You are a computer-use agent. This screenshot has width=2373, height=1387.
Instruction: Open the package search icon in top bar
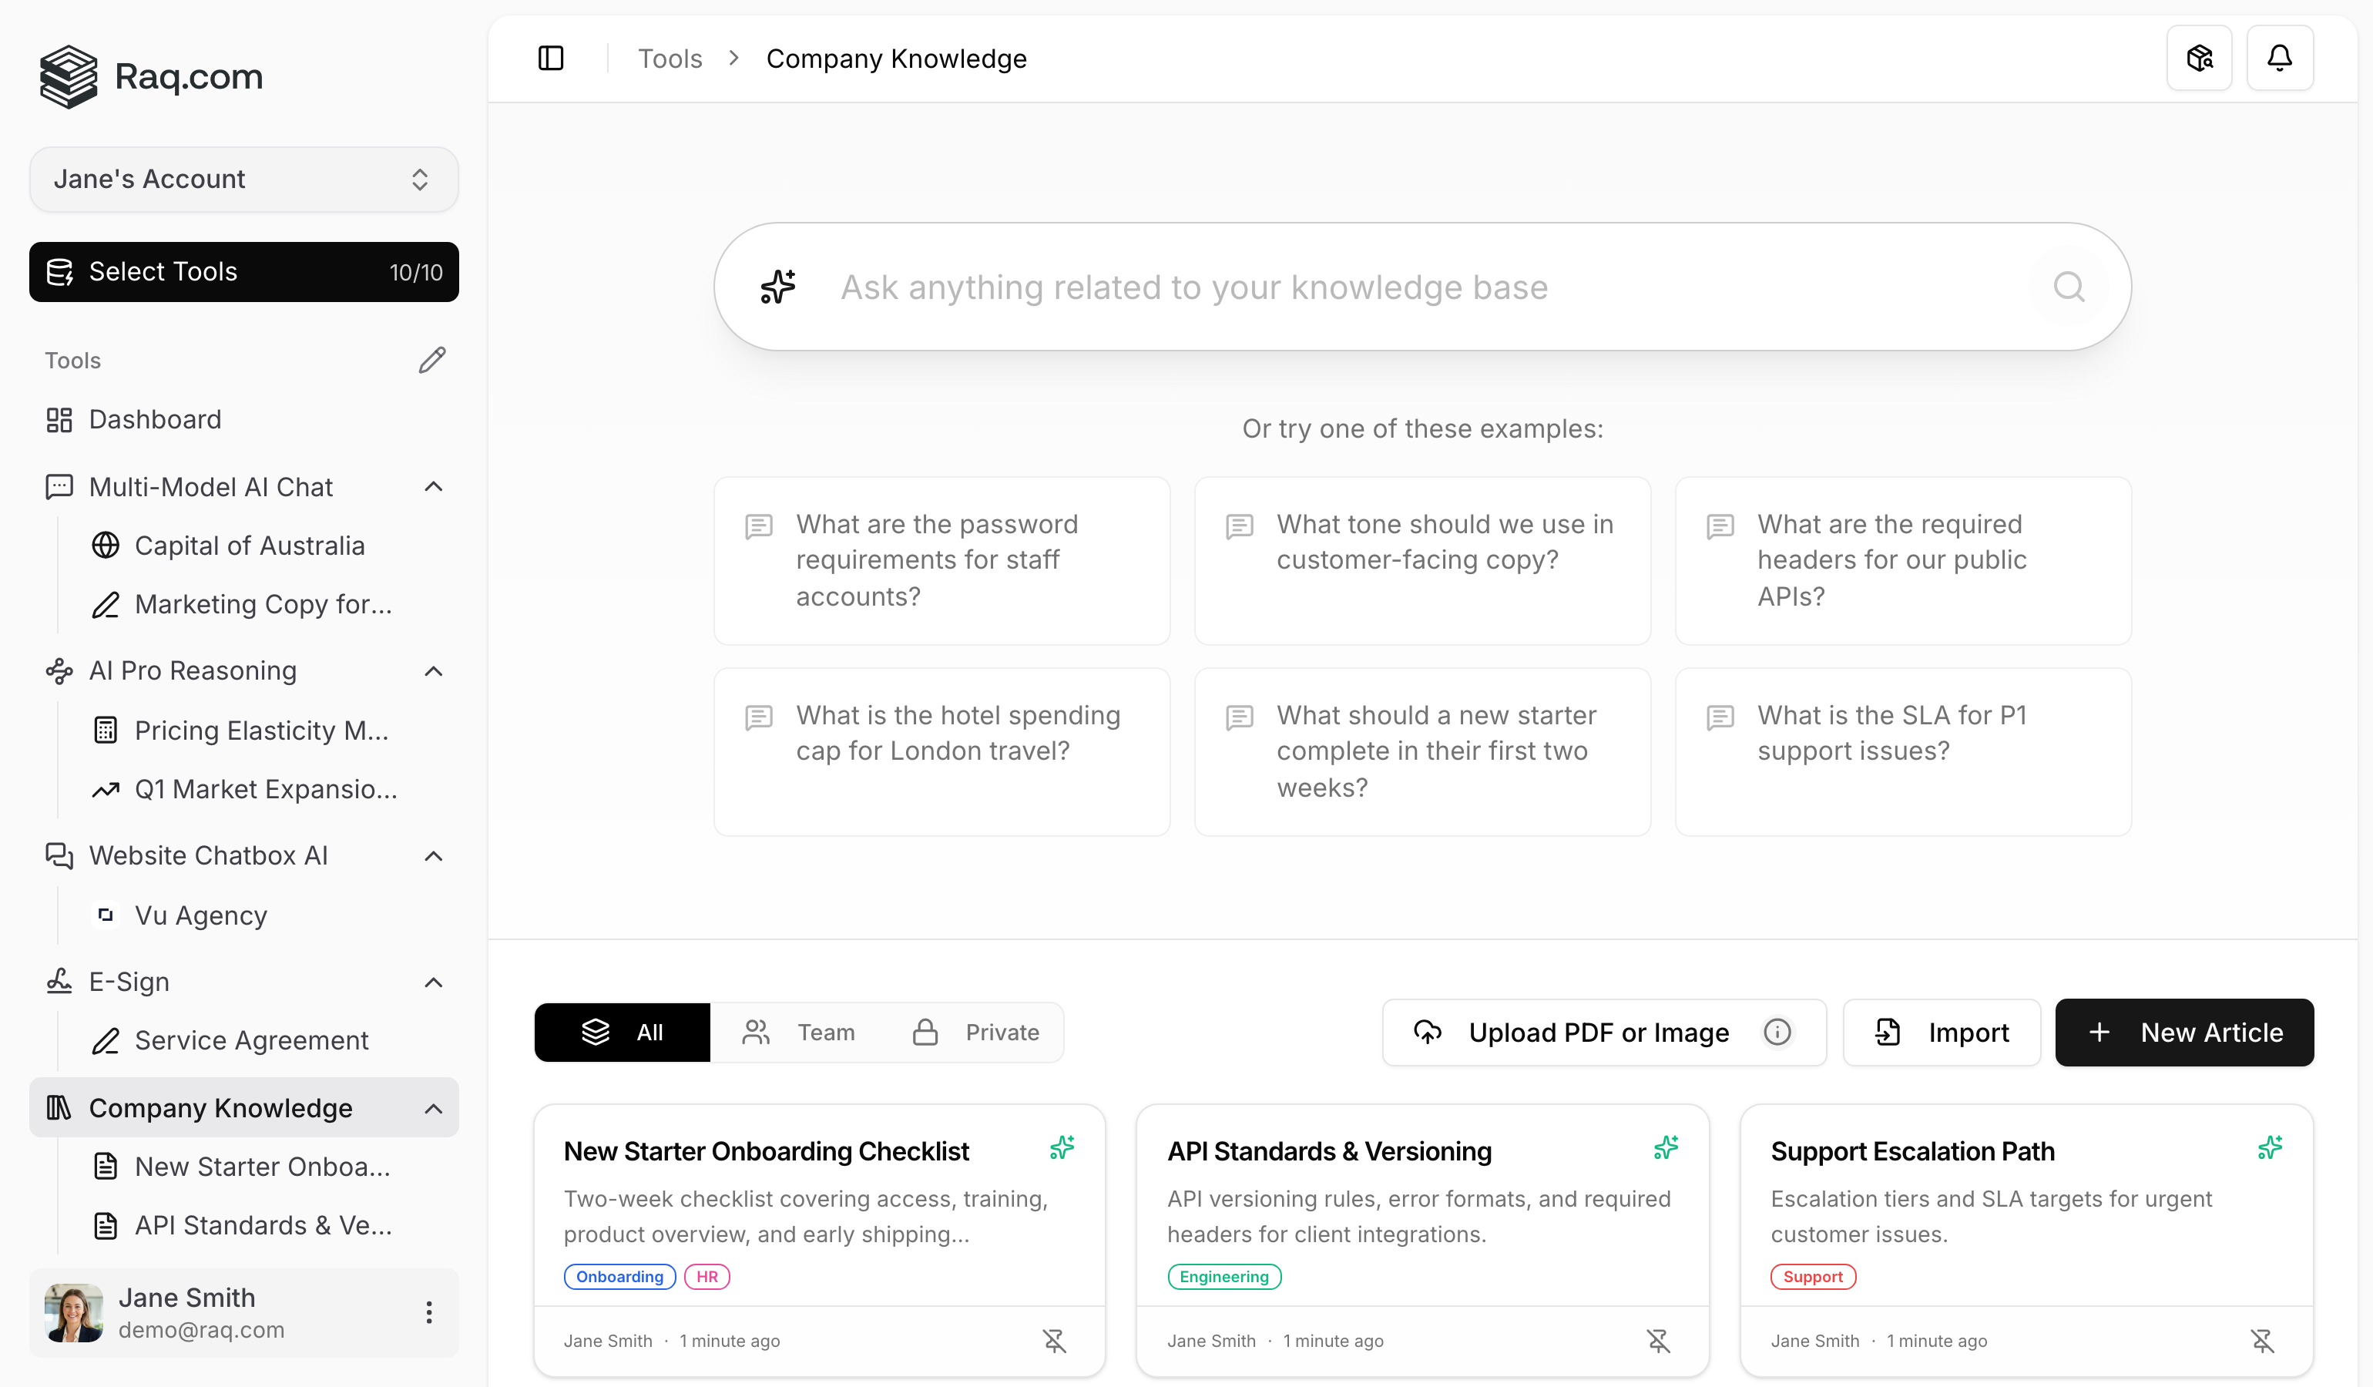click(2200, 58)
